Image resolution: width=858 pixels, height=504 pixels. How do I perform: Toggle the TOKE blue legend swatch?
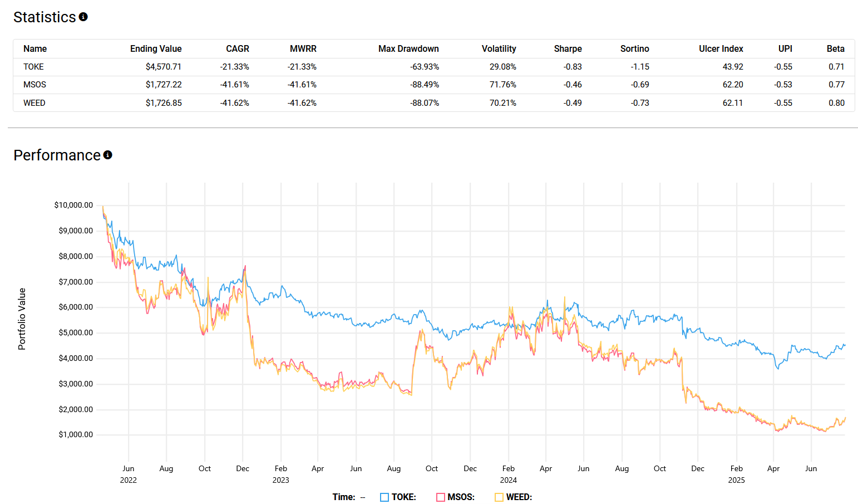(x=384, y=497)
